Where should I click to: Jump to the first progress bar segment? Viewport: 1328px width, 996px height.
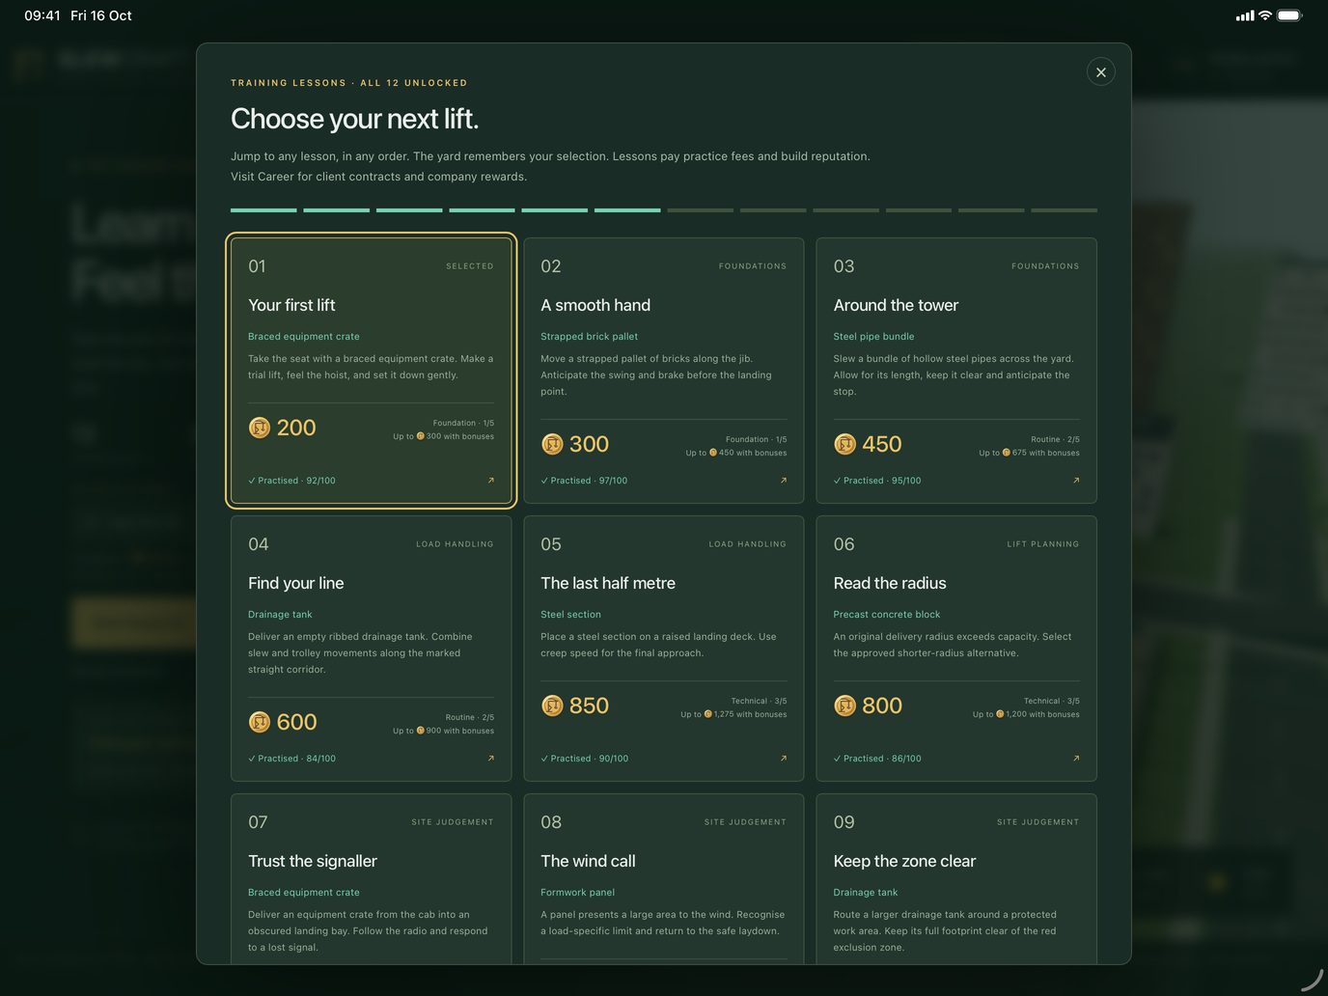[x=263, y=210]
